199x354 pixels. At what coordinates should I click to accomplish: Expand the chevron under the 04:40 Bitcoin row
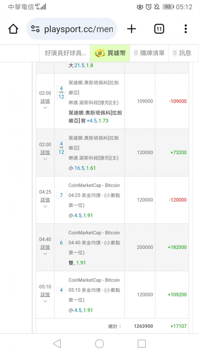pos(45,254)
